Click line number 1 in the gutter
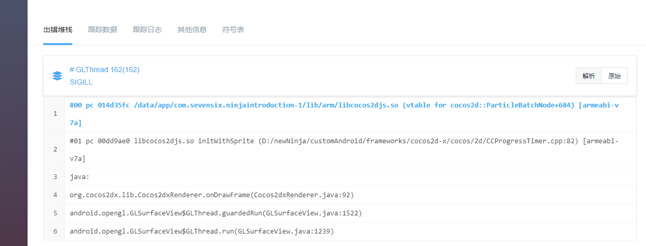The width and height of the screenshot is (646, 246). [x=55, y=114]
